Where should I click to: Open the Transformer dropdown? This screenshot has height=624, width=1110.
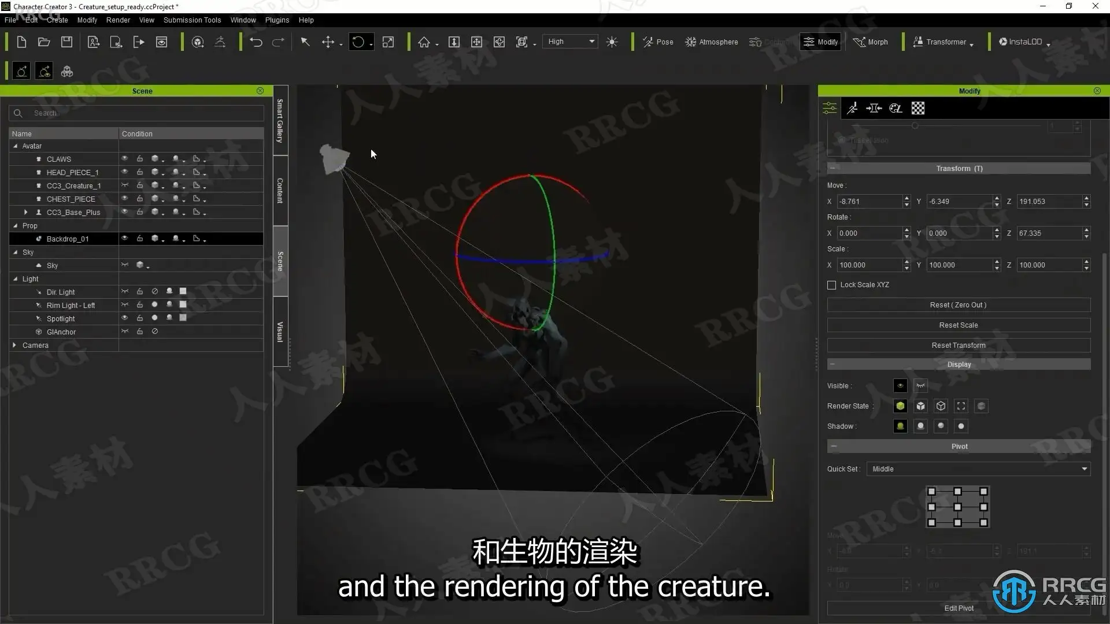[942, 42]
